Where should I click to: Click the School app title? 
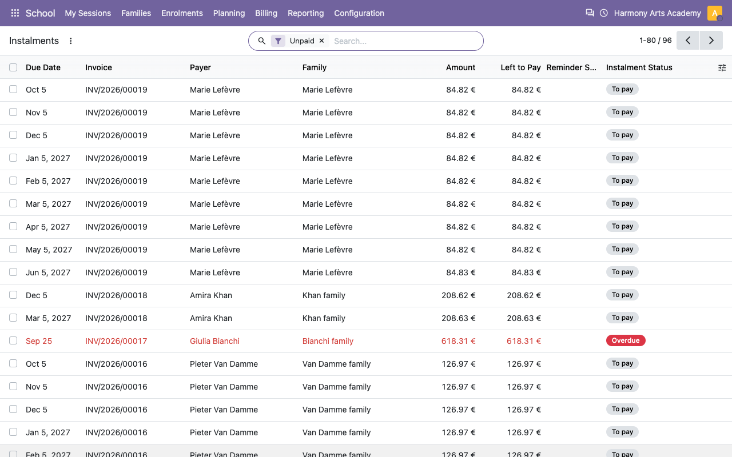tap(41, 13)
